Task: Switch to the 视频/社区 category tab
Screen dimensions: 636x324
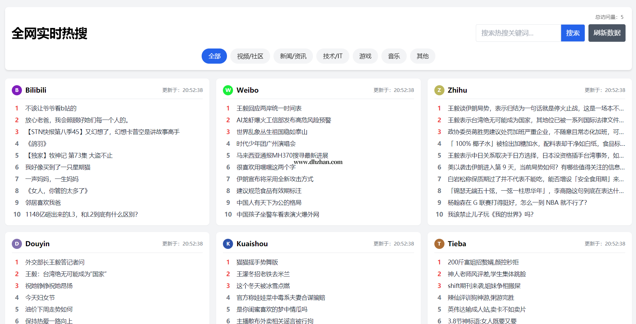Action: (x=250, y=56)
